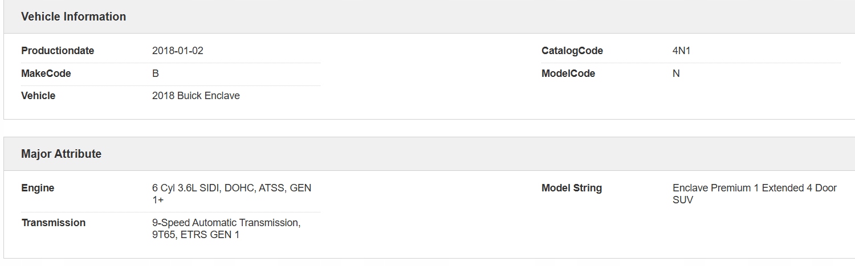Click the Enclave Premium 1 Extended text line

pos(754,188)
